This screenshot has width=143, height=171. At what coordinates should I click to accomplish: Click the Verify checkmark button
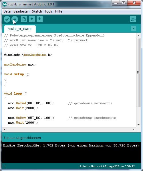point(7,19)
